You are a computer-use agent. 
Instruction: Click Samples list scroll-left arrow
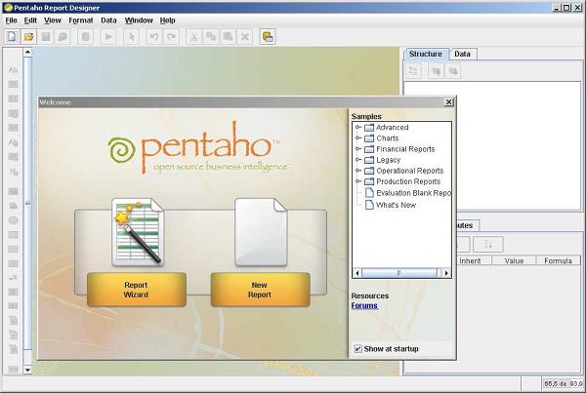coord(357,273)
